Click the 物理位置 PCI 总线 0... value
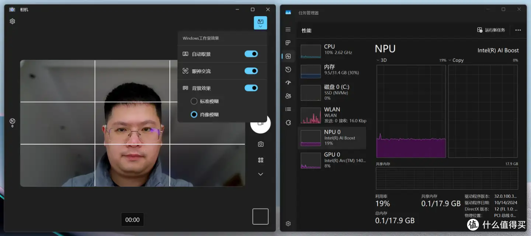The height and width of the screenshot is (236, 531). 505,215
